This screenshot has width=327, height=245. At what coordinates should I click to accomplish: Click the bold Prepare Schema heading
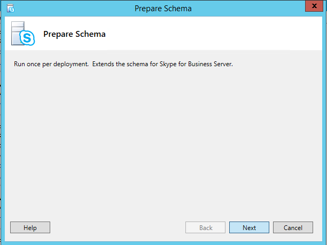(74, 34)
